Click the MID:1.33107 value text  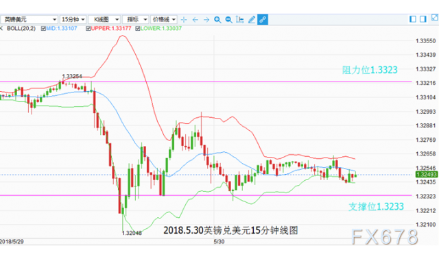[x=62, y=29]
